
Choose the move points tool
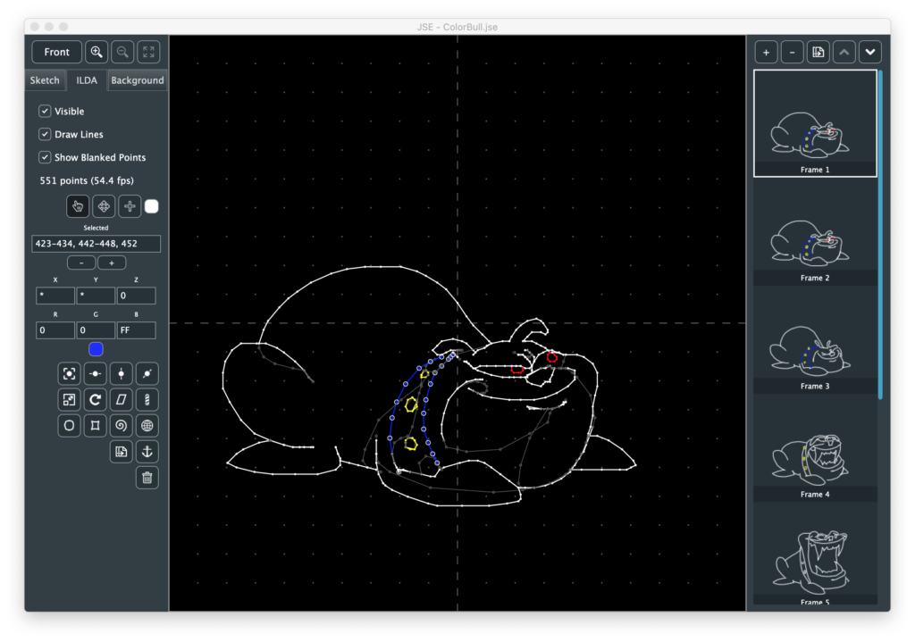click(104, 206)
